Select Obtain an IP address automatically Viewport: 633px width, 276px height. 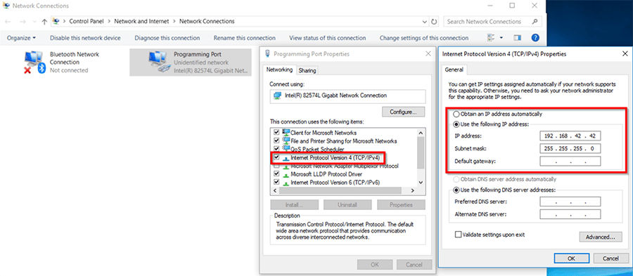click(x=456, y=114)
